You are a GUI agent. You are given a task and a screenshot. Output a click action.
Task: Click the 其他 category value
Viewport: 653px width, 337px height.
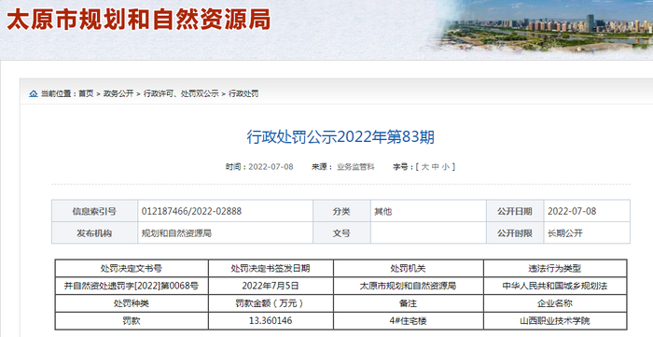[x=382, y=212]
